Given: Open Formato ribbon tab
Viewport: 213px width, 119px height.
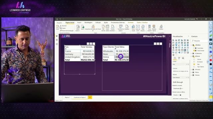Looking at the screenshot, I should click(131, 22).
